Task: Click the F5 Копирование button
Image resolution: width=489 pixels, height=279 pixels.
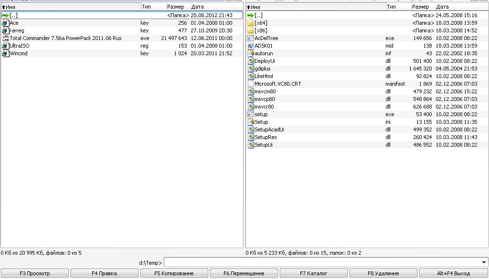Action: (x=174, y=273)
